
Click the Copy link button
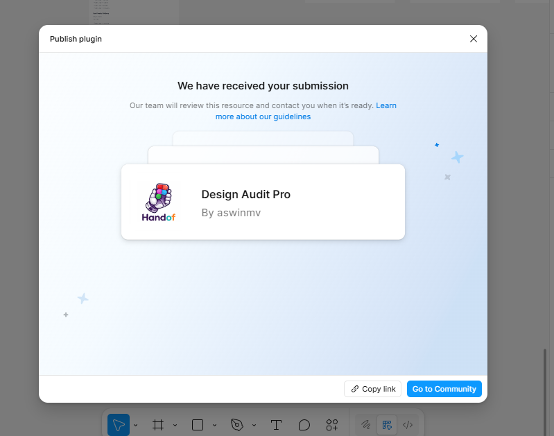coord(373,389)
